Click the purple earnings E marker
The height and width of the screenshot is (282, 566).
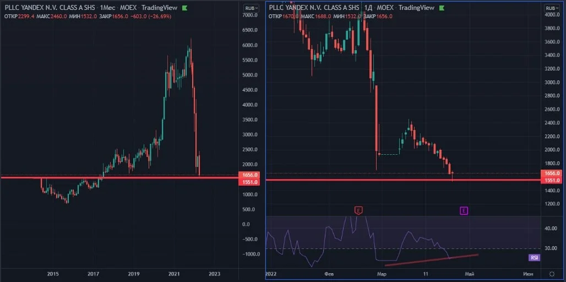[x=464, y=210]
